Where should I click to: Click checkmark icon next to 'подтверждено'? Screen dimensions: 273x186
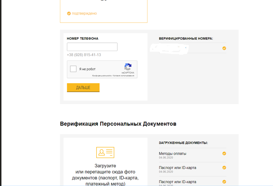coord(69,14)
